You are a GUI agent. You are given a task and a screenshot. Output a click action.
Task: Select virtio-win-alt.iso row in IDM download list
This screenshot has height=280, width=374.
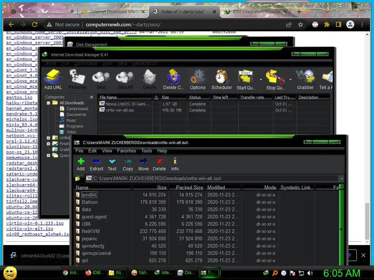coord(213,110)
